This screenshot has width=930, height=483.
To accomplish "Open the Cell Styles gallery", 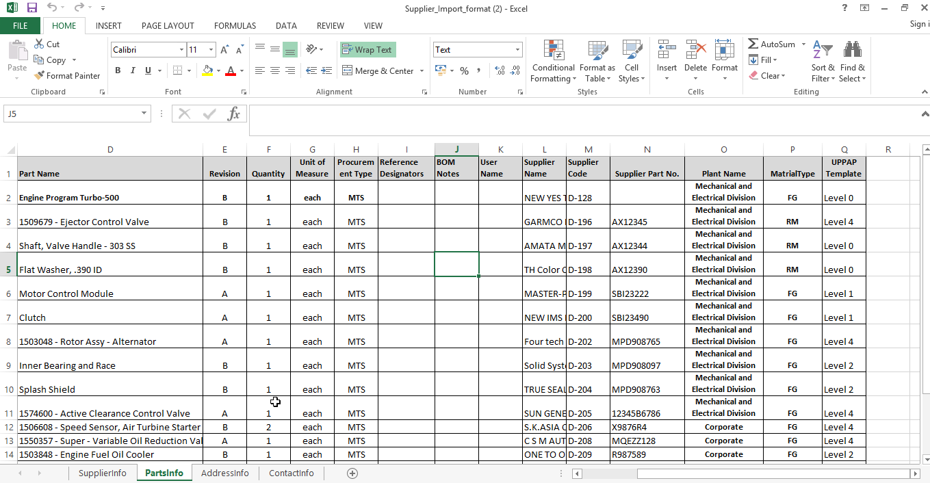I will 632,61.
